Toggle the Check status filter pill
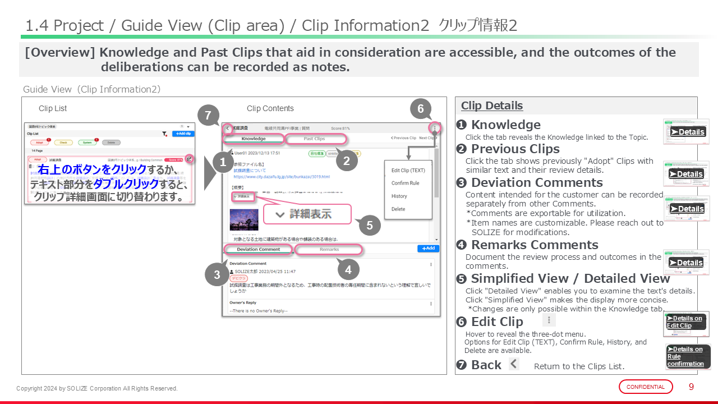The height and width of the screenshot is (404, 718). 63,143
